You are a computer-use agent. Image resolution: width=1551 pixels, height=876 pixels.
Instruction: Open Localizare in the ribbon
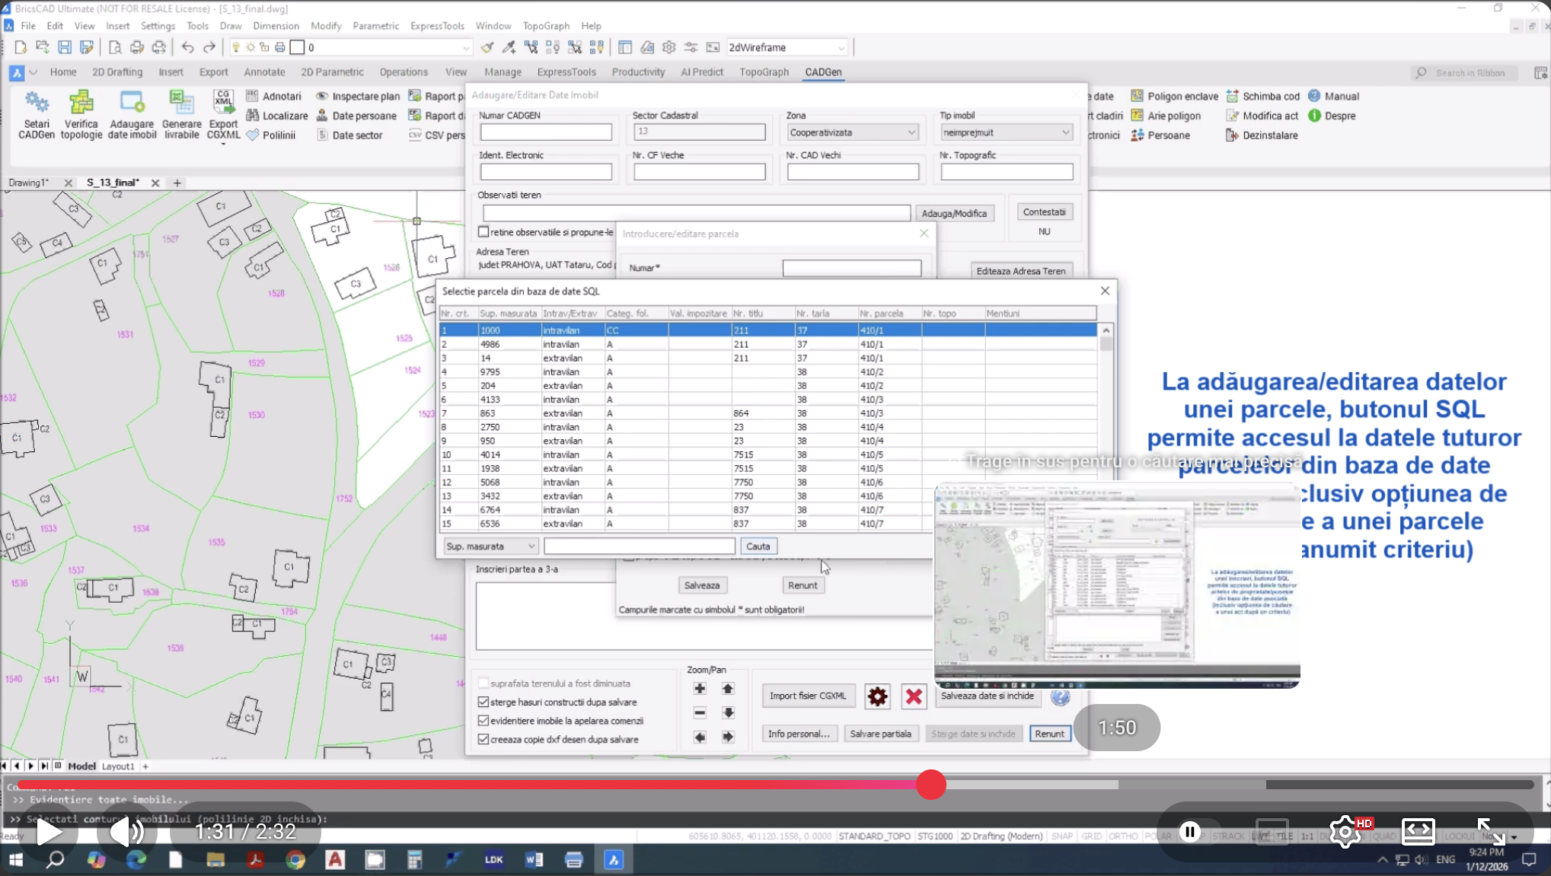(x=276, y=116)
